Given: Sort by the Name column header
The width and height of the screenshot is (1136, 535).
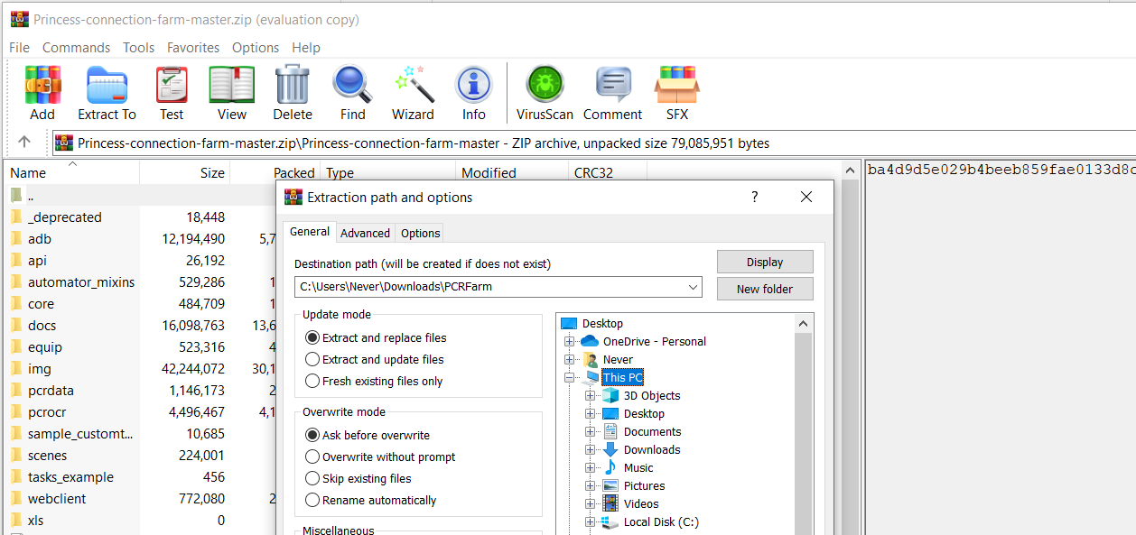Looking at the screenshot, I should [x=73, y=172].
